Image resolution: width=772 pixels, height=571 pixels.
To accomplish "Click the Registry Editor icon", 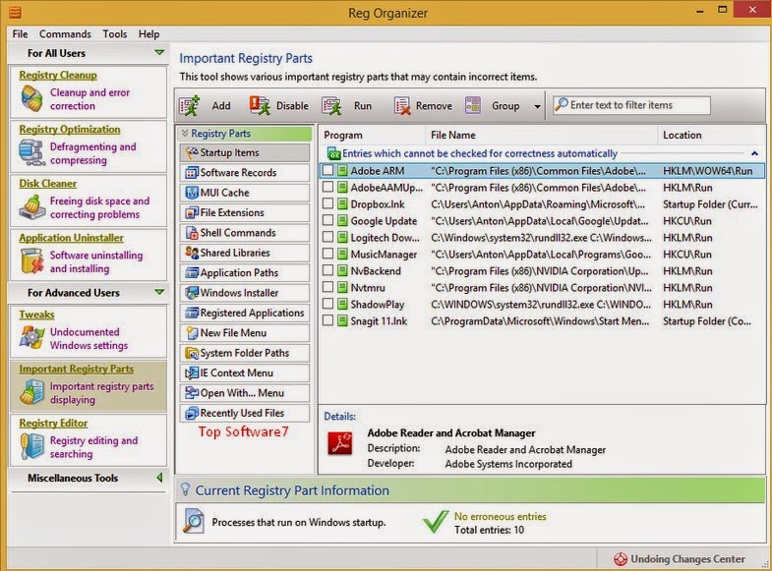I will 32,446.
